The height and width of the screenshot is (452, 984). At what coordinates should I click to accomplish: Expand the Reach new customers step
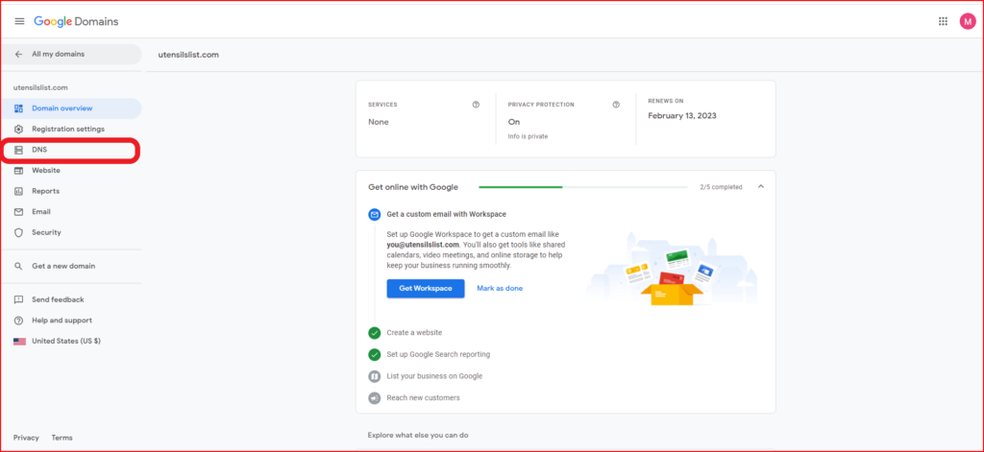pos(423,398)
